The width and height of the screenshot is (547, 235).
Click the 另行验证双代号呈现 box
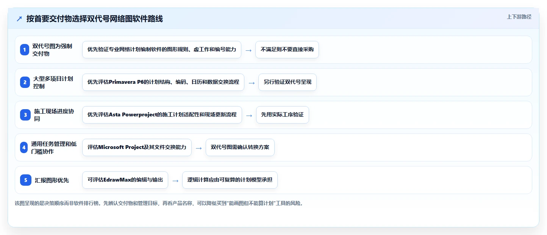pos(288,82)
